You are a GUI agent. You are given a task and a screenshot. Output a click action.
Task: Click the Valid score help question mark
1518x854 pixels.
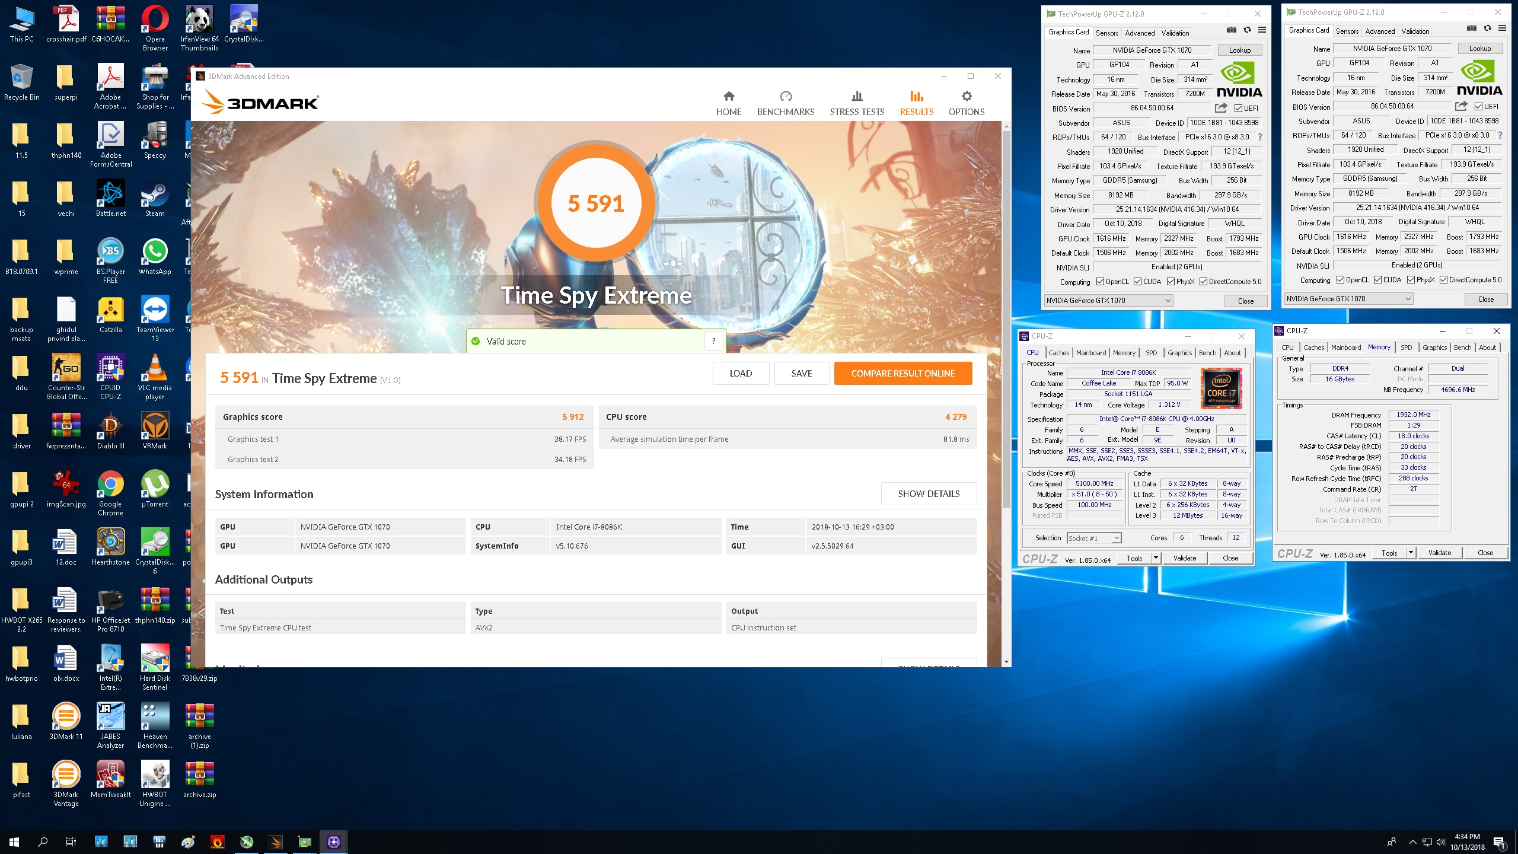[x=714, y=341]
